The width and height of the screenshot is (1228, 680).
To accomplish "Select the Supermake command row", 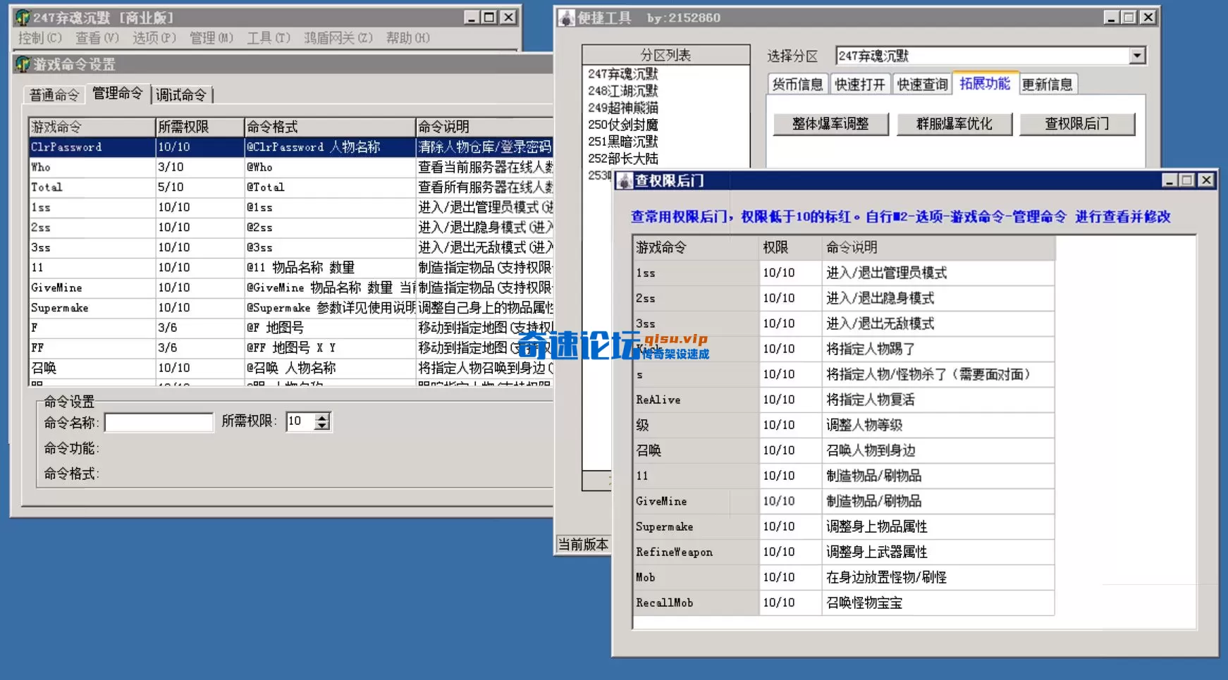I will [x=92, y=307].
